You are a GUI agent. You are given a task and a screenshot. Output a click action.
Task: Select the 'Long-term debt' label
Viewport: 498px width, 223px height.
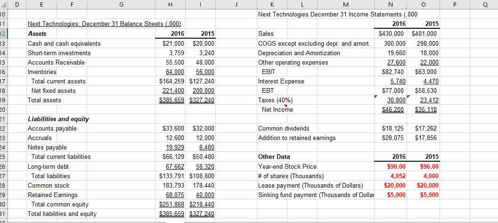[48, 166]
